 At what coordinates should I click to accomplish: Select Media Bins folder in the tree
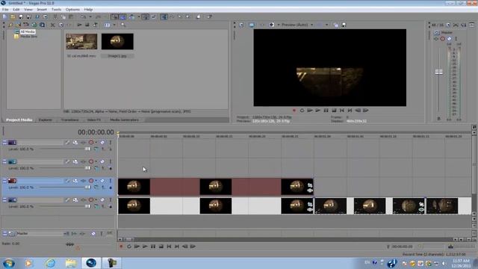(x=28, y=37)
